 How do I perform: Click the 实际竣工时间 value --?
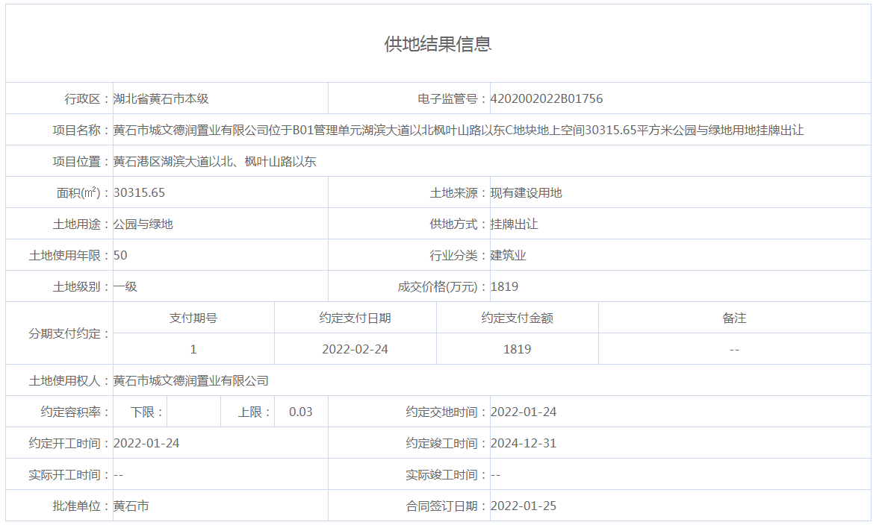tap(496, 475)
